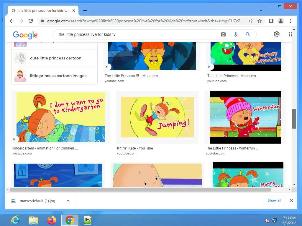Viewport: 302px width, 226px height.
Task: Click the network tray icon
Action: (274, 220)
